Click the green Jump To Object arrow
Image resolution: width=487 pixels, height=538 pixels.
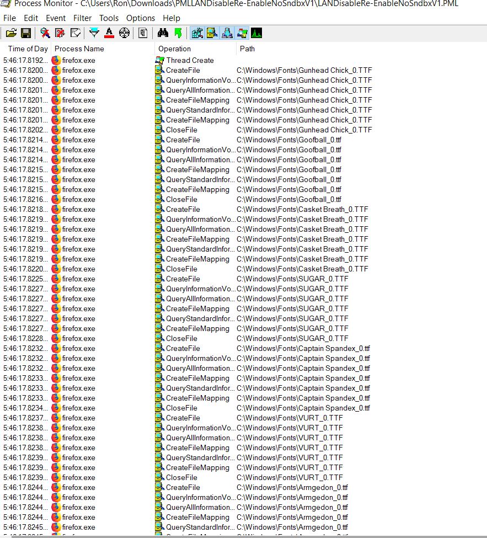178,33
